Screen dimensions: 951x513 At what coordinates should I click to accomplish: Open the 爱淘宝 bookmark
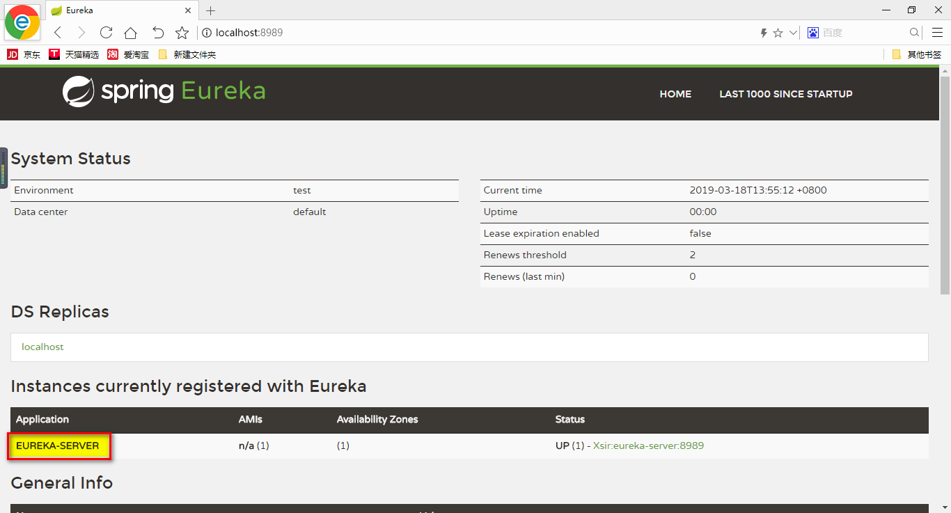pyautogui.click(x=128, y=54)
